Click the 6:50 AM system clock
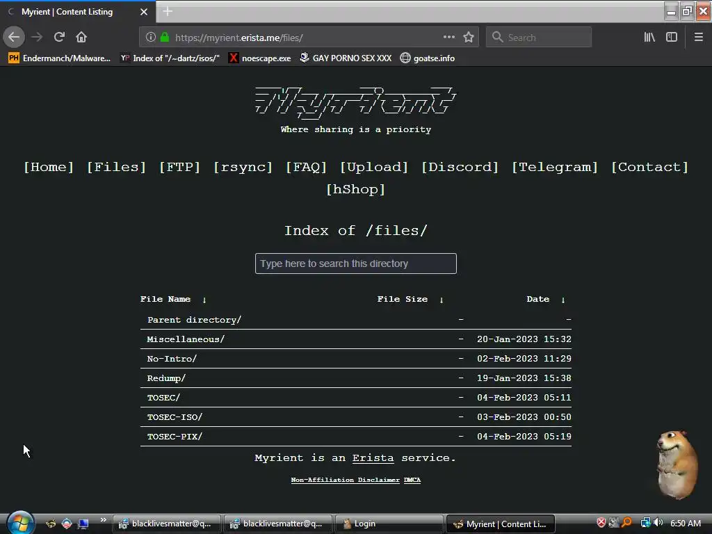 pyautogui.click(x=686, y=523)
